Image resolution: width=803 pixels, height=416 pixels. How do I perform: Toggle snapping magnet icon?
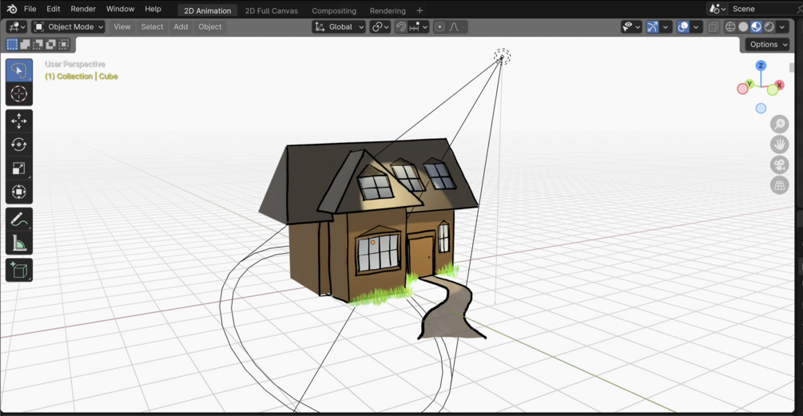coord(401,26)
